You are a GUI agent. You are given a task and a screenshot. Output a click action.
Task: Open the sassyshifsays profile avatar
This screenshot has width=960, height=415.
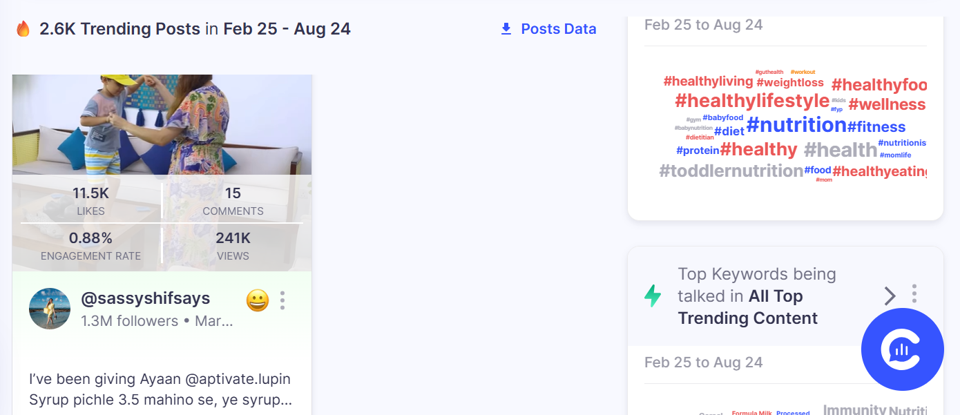50,309
